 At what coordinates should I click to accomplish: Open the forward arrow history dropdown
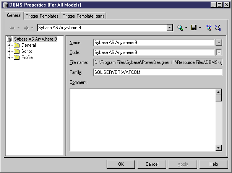tap(32, 28)
